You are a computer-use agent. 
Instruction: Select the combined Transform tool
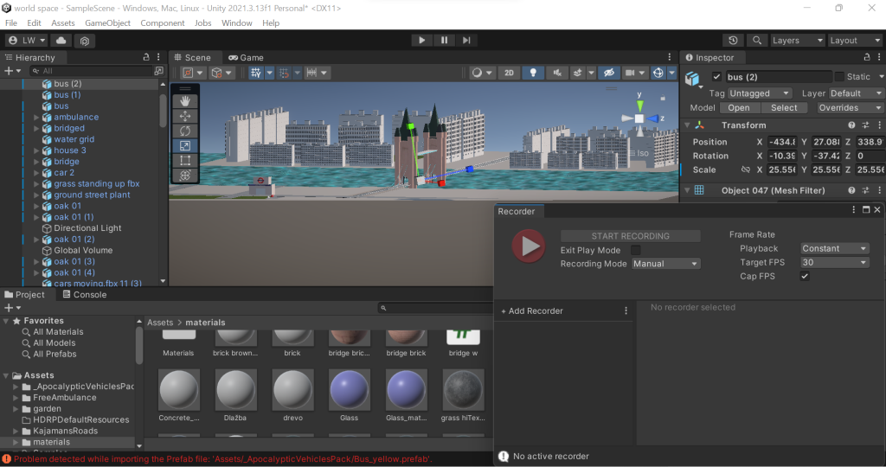coord(185,175)
